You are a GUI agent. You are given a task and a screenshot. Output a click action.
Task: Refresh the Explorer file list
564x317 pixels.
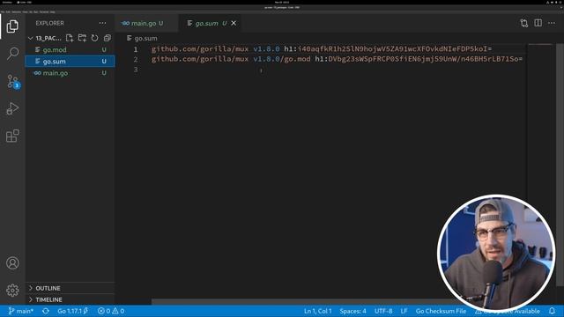click(x=94, y=38)
